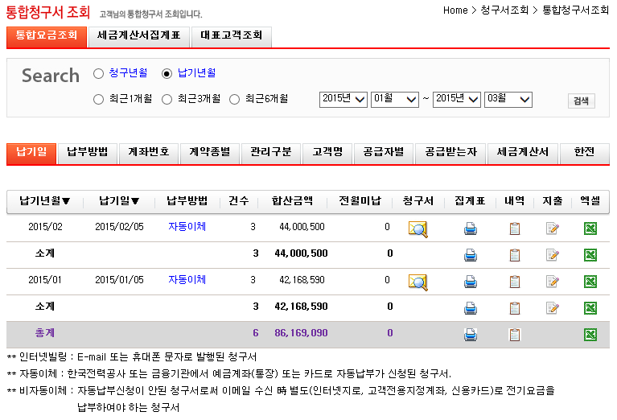Select 한전 grouping tab
Viewport: 617px width, 420px height.
click(x=584, y=153)
